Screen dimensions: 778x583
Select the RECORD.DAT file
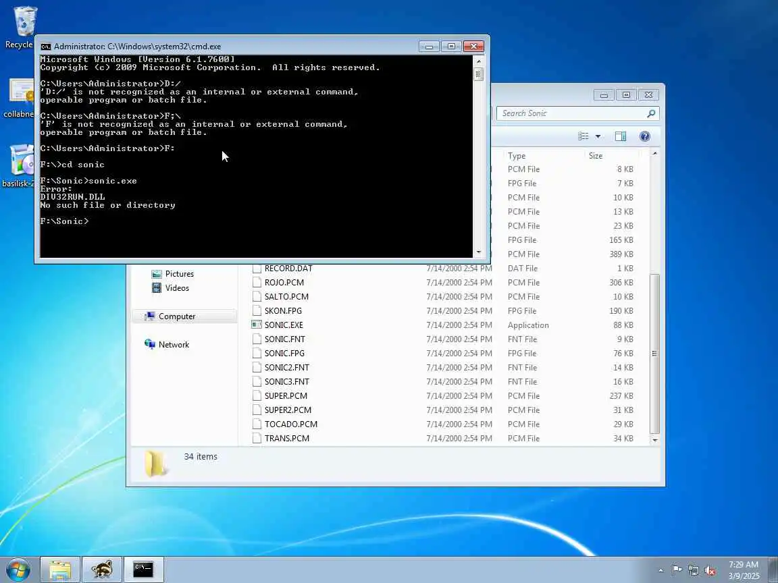point(288,268)
